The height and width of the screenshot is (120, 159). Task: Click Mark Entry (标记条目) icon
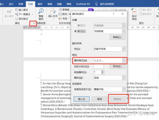pyautogui.click(x=134, y=14)
